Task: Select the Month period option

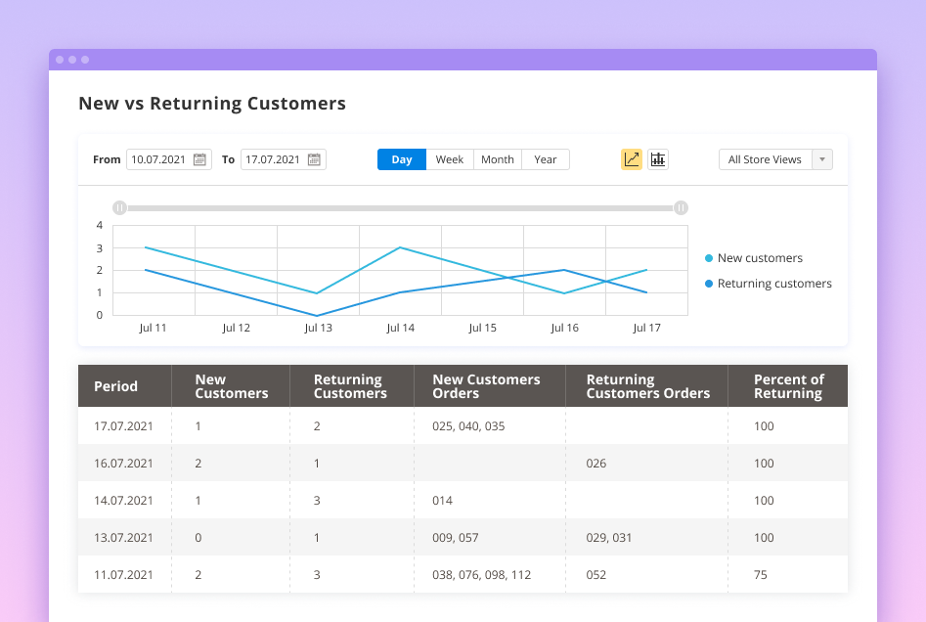Action: (x=498, y=159)
